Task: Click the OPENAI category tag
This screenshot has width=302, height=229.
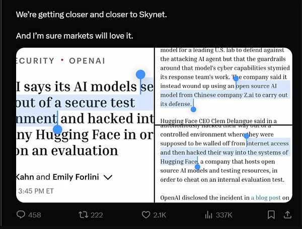Action: coord(87,61)
